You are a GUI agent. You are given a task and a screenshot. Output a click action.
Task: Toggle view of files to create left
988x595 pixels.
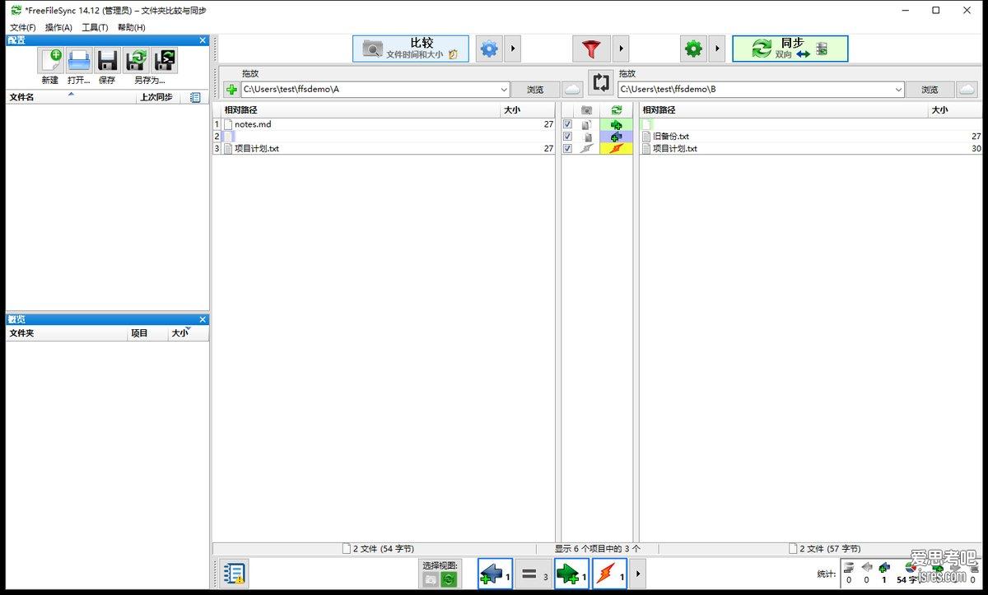[x=496, y=574]
